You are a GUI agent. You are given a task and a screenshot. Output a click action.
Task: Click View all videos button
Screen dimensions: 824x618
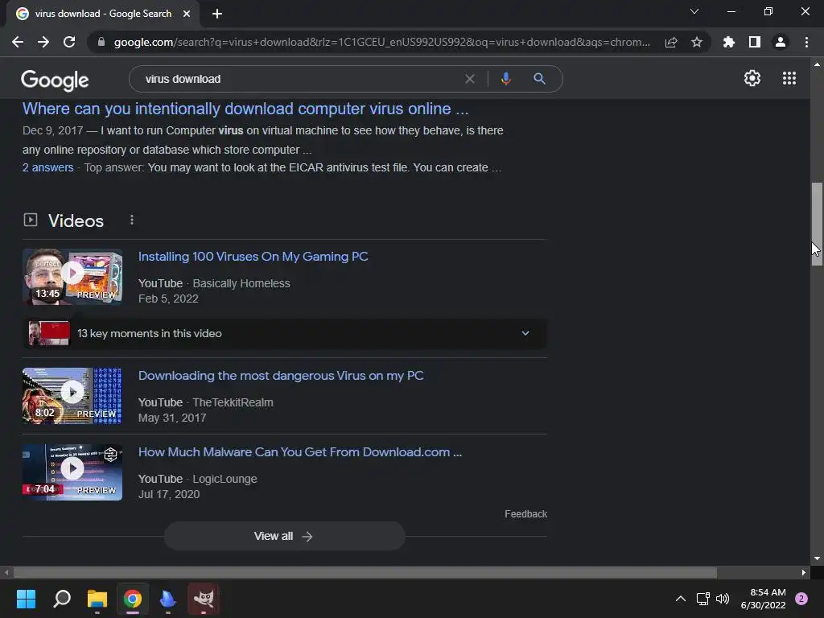284,536
